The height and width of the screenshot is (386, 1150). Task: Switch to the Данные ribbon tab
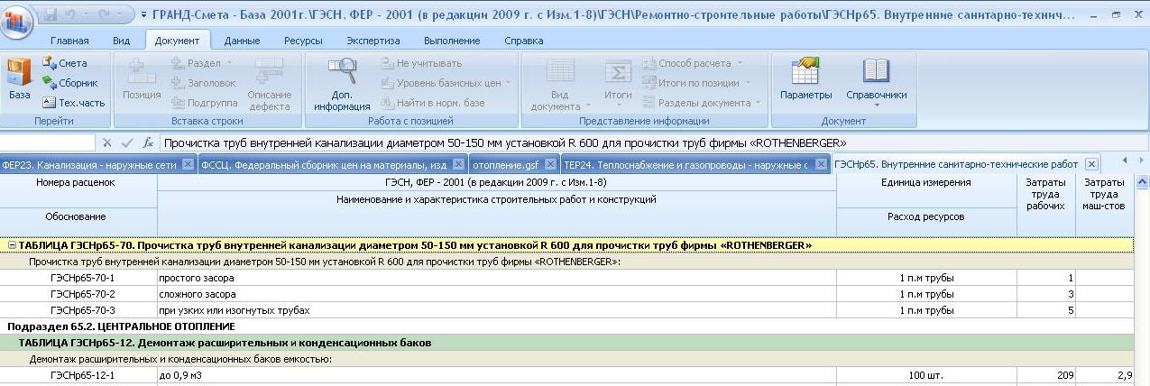pyautogui.click(x=242, y=41)
